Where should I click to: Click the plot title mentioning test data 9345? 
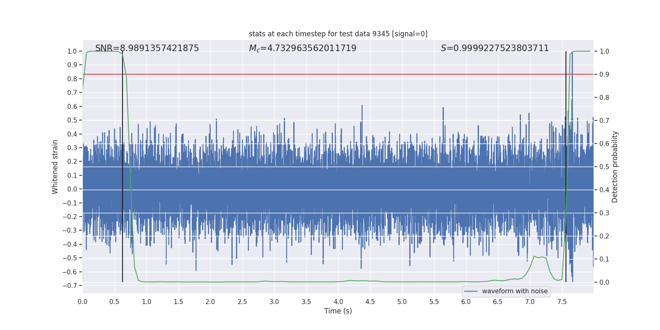338,34
